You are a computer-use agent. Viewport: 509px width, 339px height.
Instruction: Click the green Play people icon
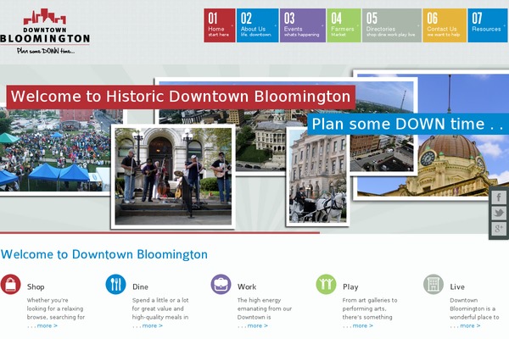click(x=326, y=284)
